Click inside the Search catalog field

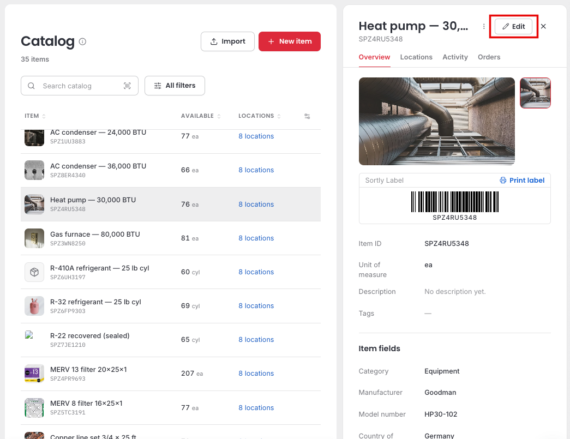(x=80, y=86)
